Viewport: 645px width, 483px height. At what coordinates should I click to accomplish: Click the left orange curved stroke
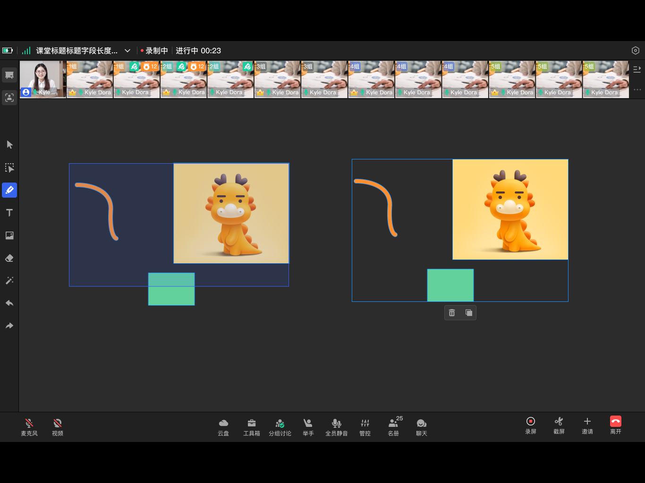coord(110,209)
